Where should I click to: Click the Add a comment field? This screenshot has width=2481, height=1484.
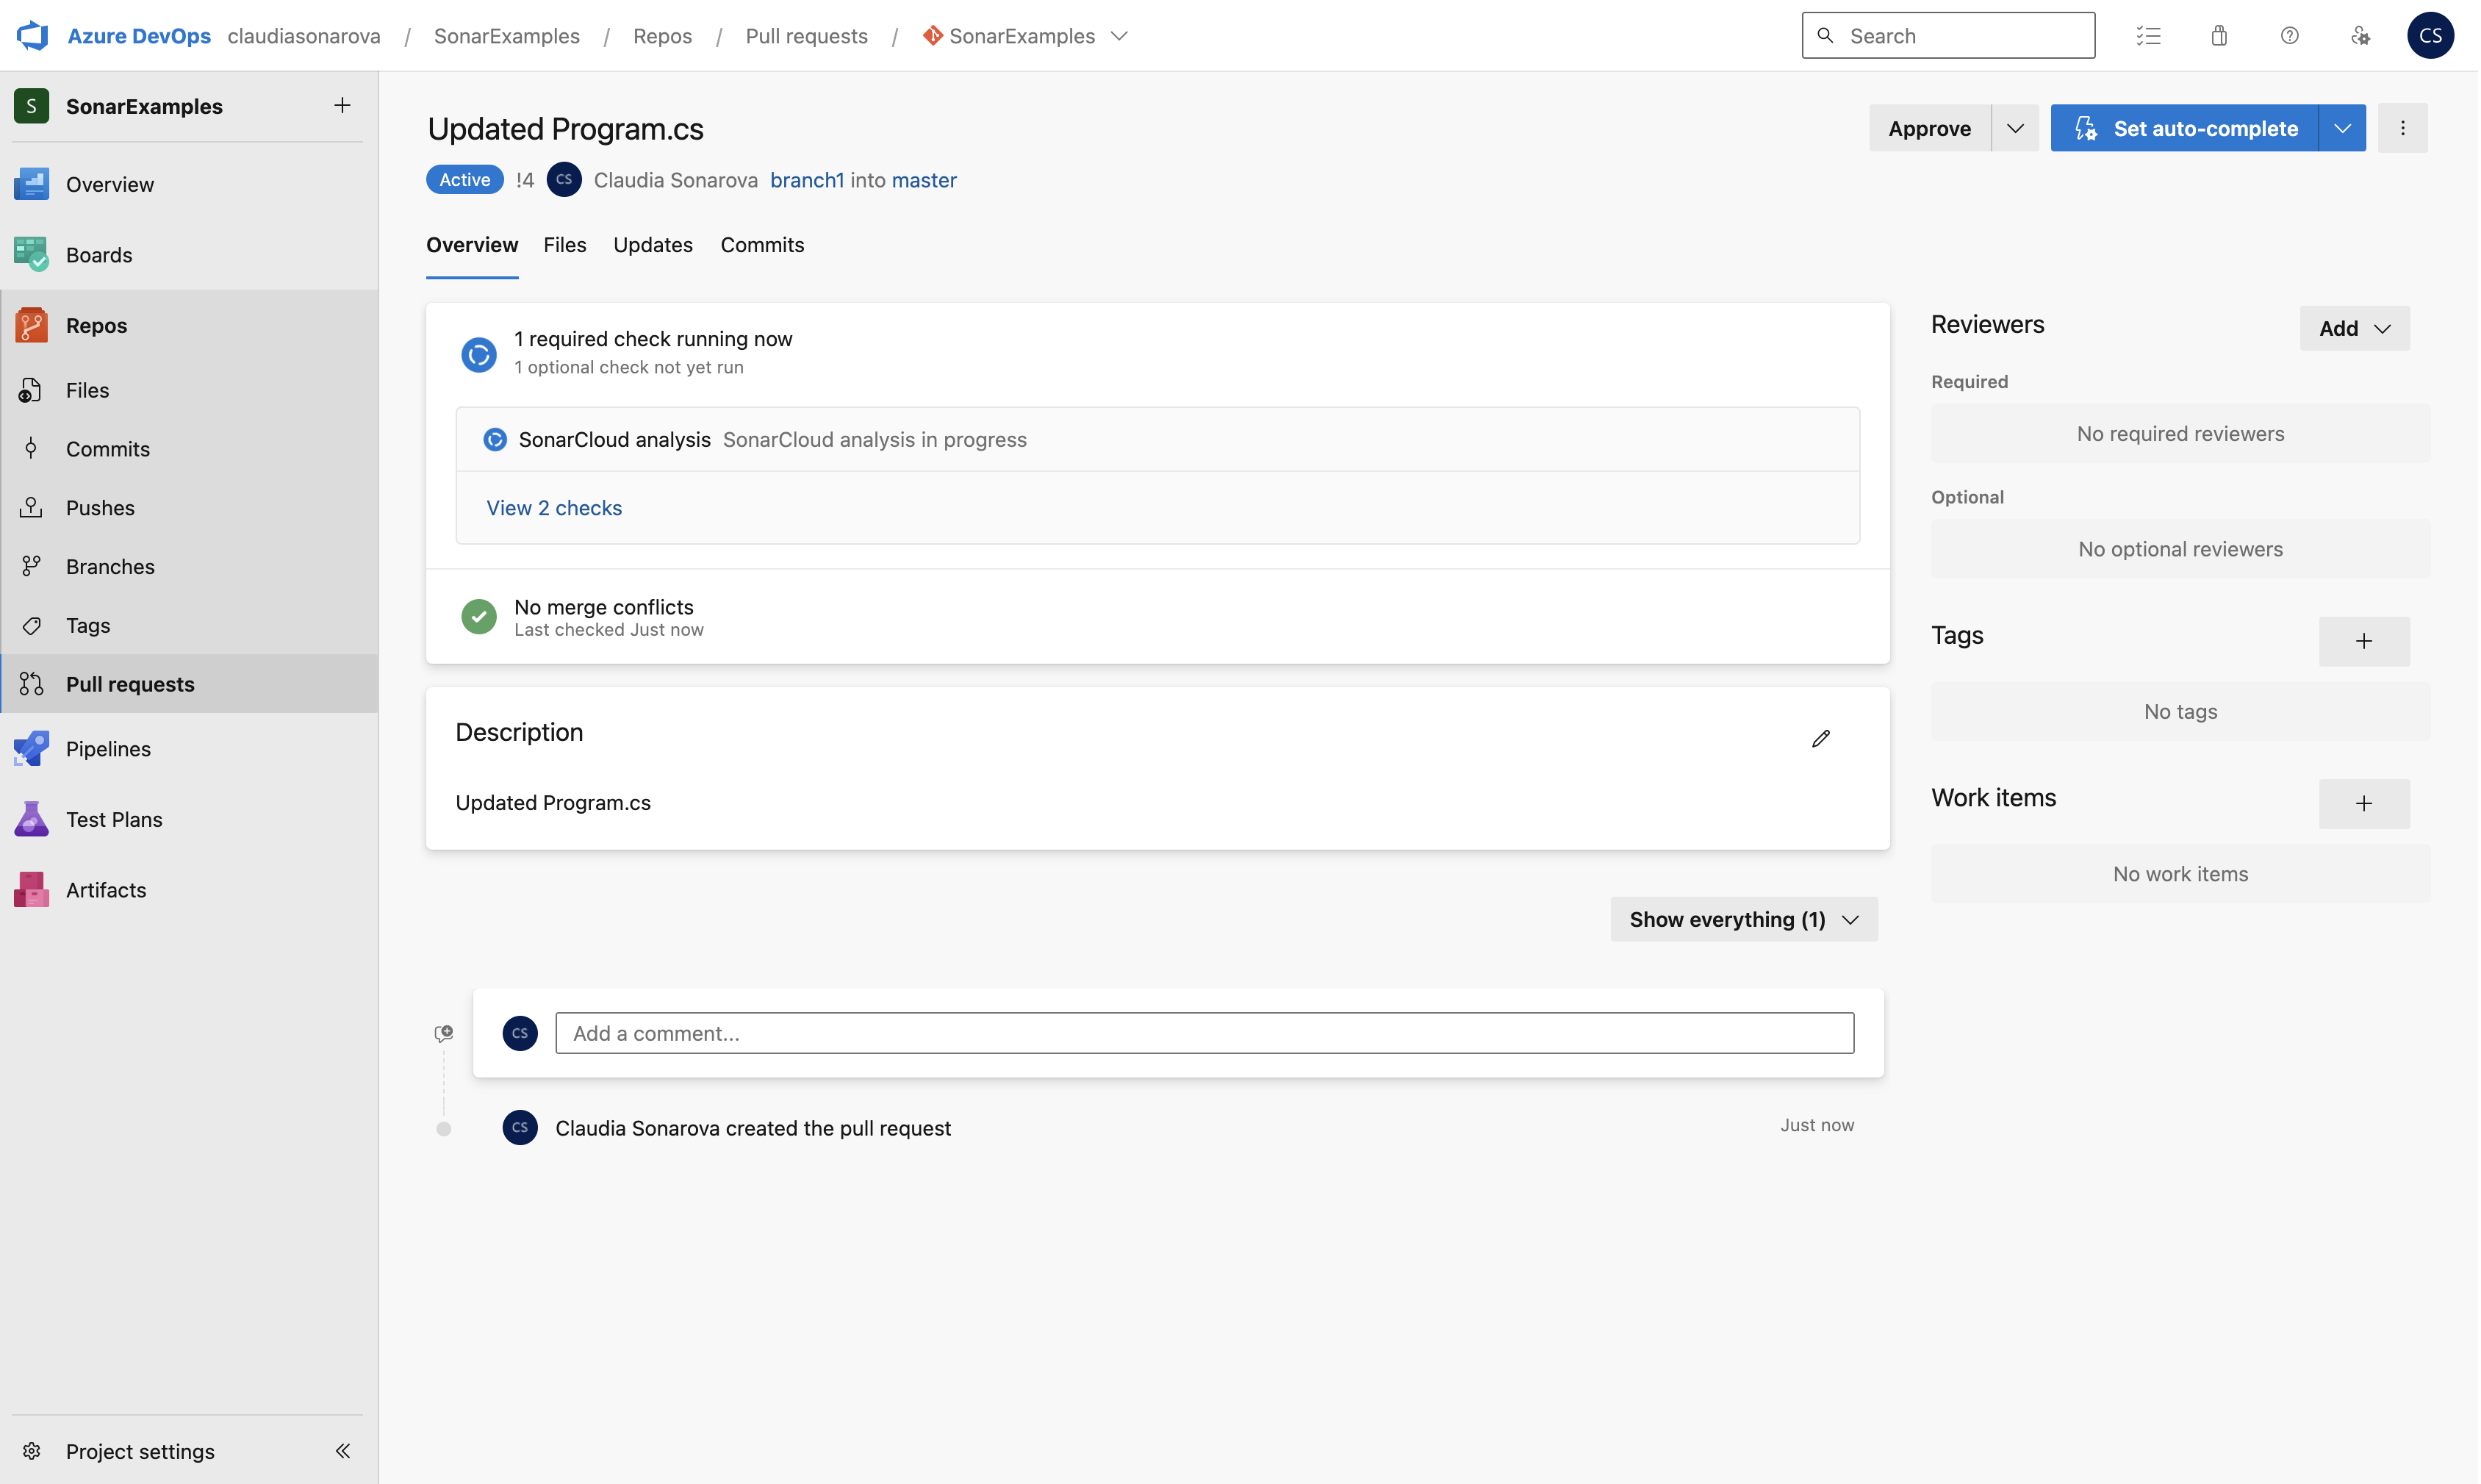click(1204, 1033)
